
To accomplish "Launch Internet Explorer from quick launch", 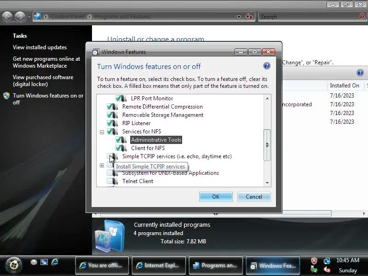I will point(55,262).
